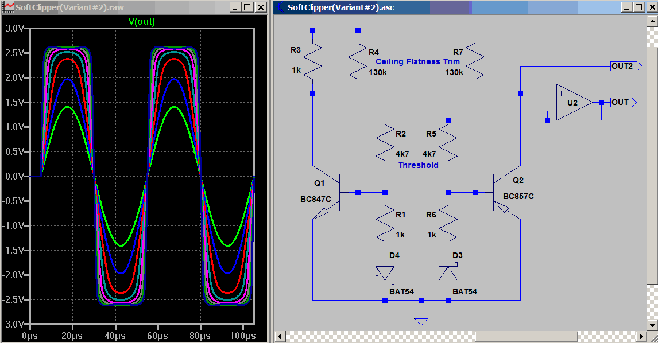Image resolution: width=658 pixels, height=343 pixels.
Task: Click the schematic horizontal scrollbar thumb
Action: [x=527, y=336]
